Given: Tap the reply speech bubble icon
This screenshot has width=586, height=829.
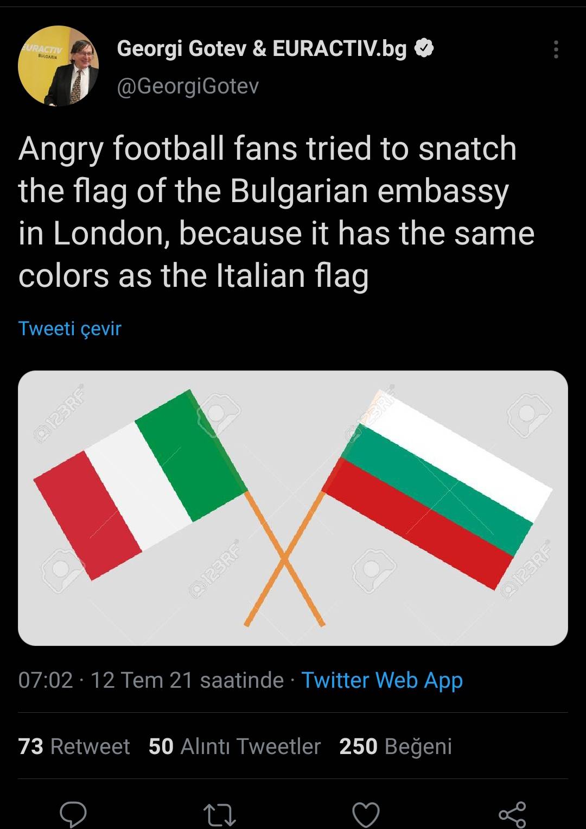Looking at the screenshot, I should coord(73,814).
